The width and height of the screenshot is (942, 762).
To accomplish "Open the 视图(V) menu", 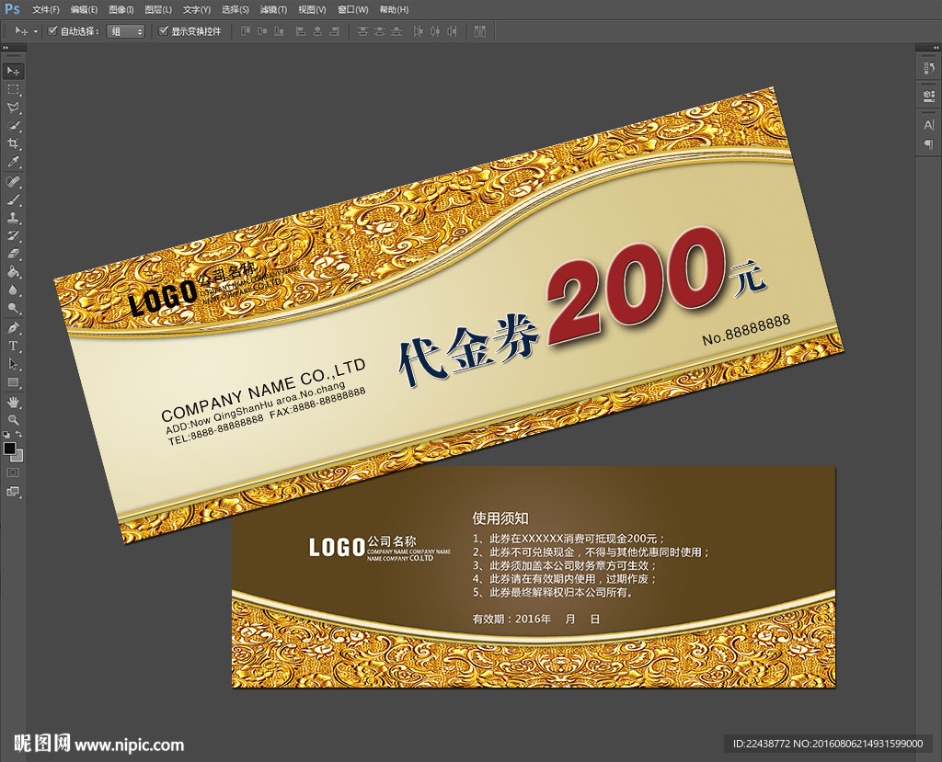I will pyautogui.click(x=312, y=9).
